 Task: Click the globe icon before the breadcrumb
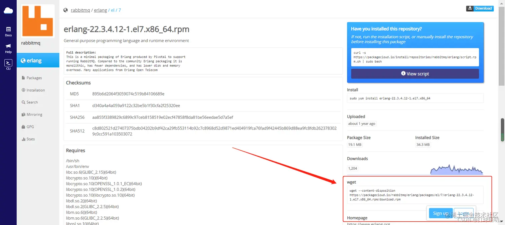click(x=66, y=10)
